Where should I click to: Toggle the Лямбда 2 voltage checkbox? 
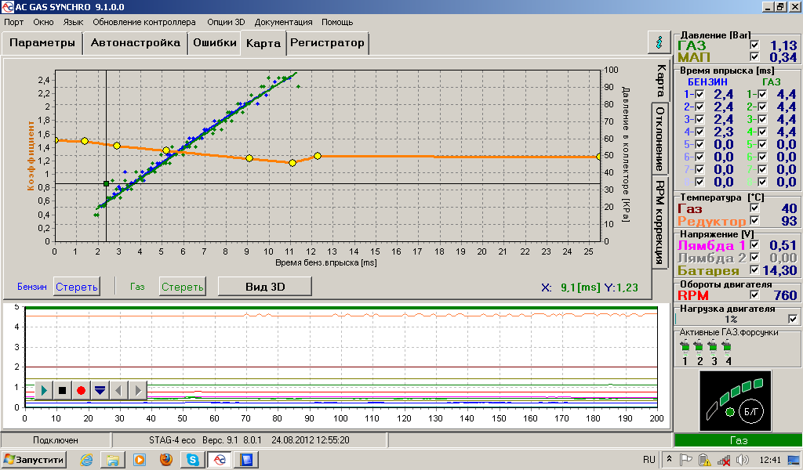tap(754, 257)
